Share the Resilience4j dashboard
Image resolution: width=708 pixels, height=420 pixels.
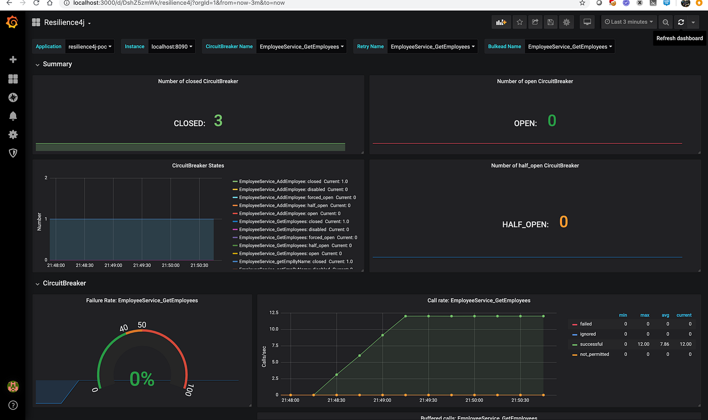(535, 22)
